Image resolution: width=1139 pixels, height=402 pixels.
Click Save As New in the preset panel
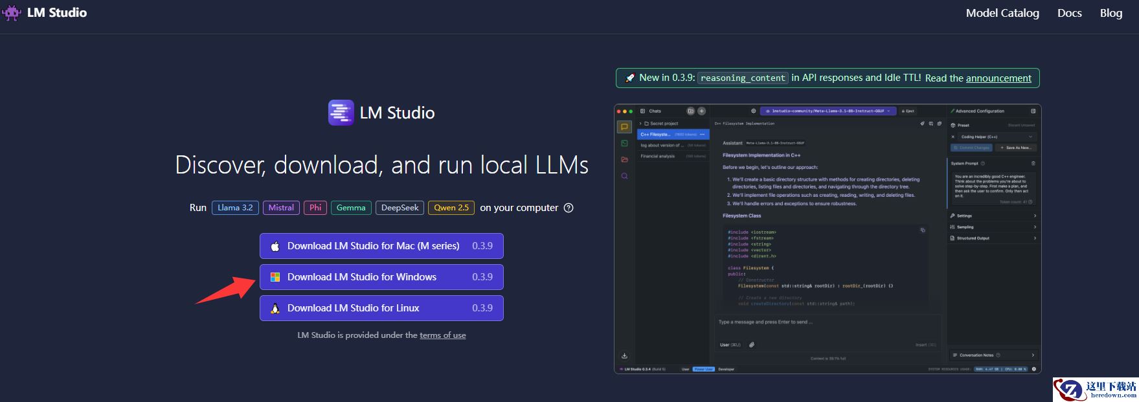1016,148
